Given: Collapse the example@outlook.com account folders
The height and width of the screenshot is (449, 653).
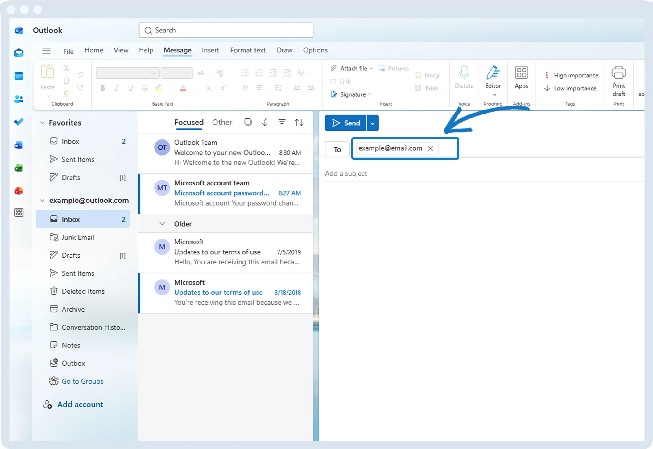Looking at the screenshot, I should tap(42, 201).
